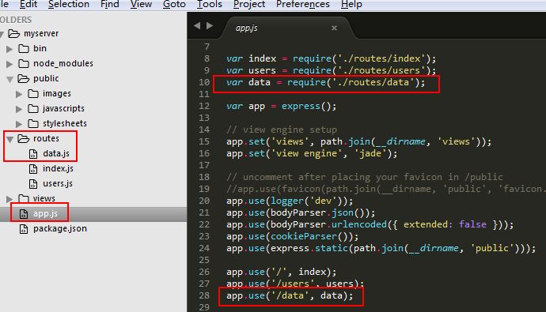Place cursor in './routes/data' require line
The image size is (546, 312).
coord(325,82)
